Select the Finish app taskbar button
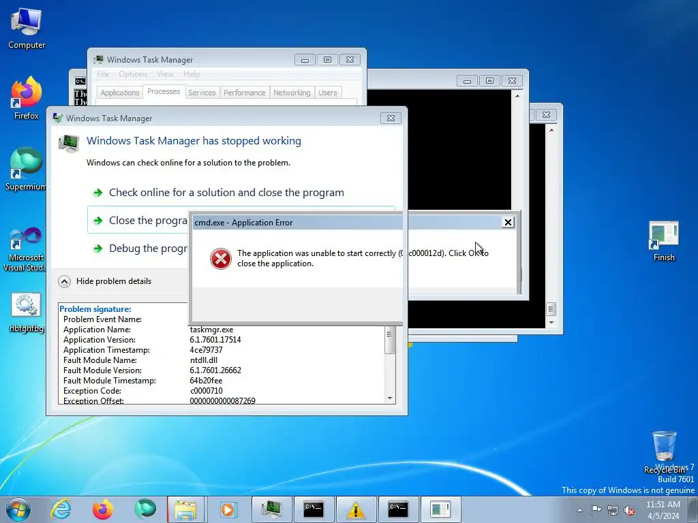The height and width of the screenshot is (523, 698). click(x=440, y=509)
